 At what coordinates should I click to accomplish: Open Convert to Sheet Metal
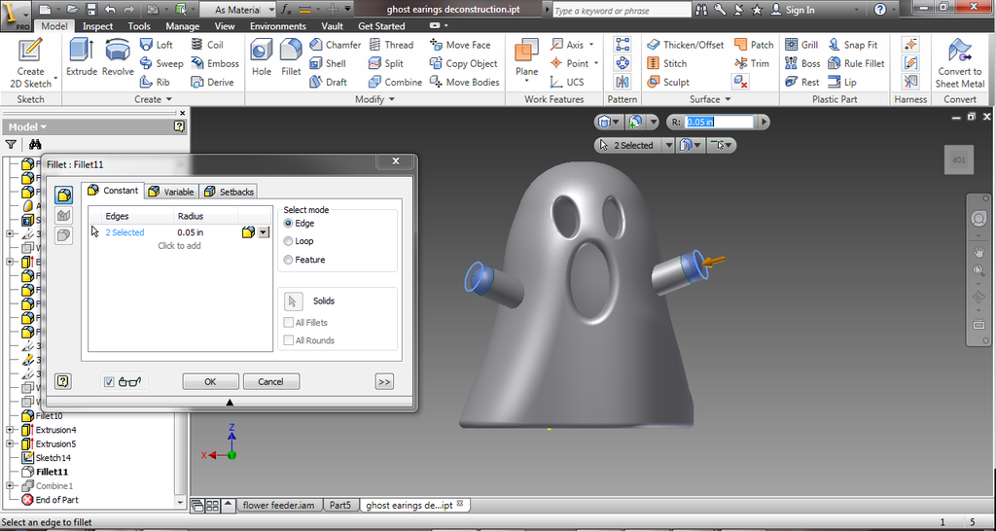click(959, 62)
